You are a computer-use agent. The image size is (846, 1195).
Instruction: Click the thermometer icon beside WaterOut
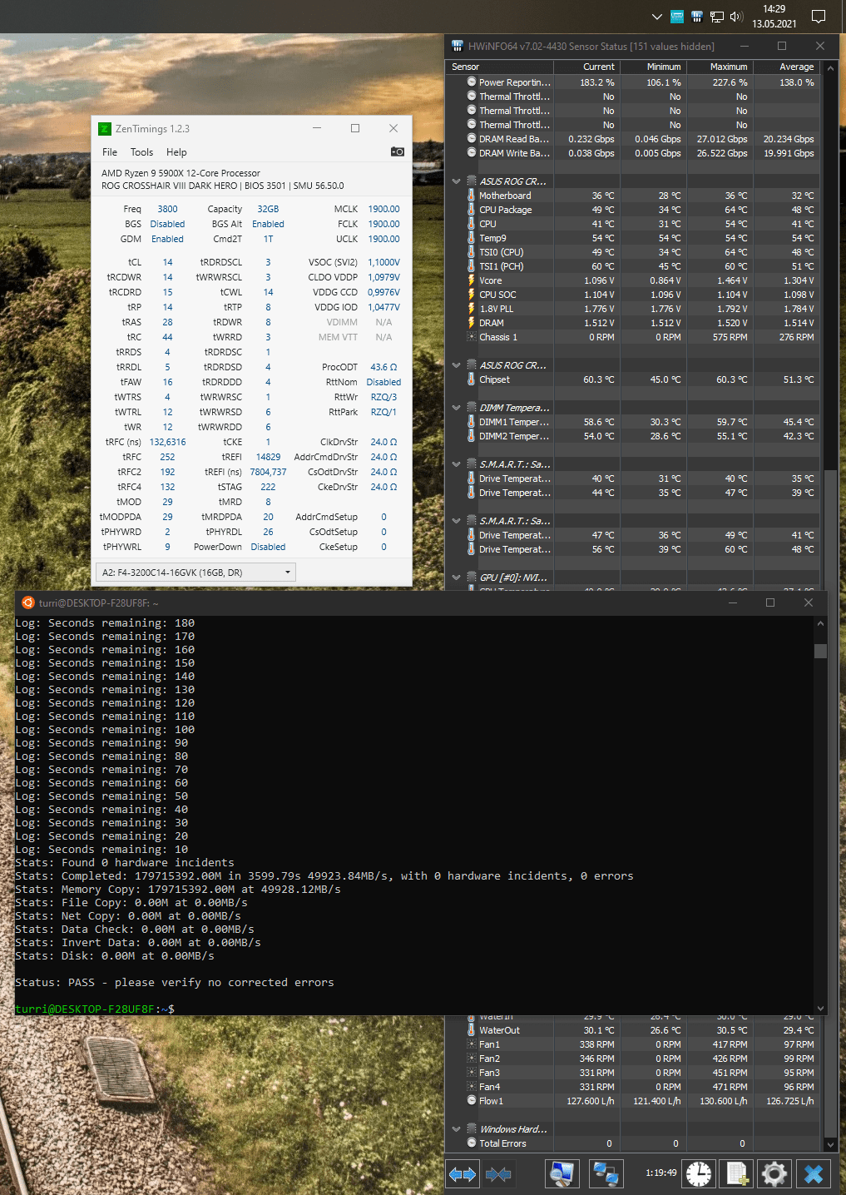[x=472, y=1030]
